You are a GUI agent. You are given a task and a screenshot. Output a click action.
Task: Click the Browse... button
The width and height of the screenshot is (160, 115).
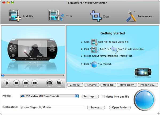click(96, 108)
